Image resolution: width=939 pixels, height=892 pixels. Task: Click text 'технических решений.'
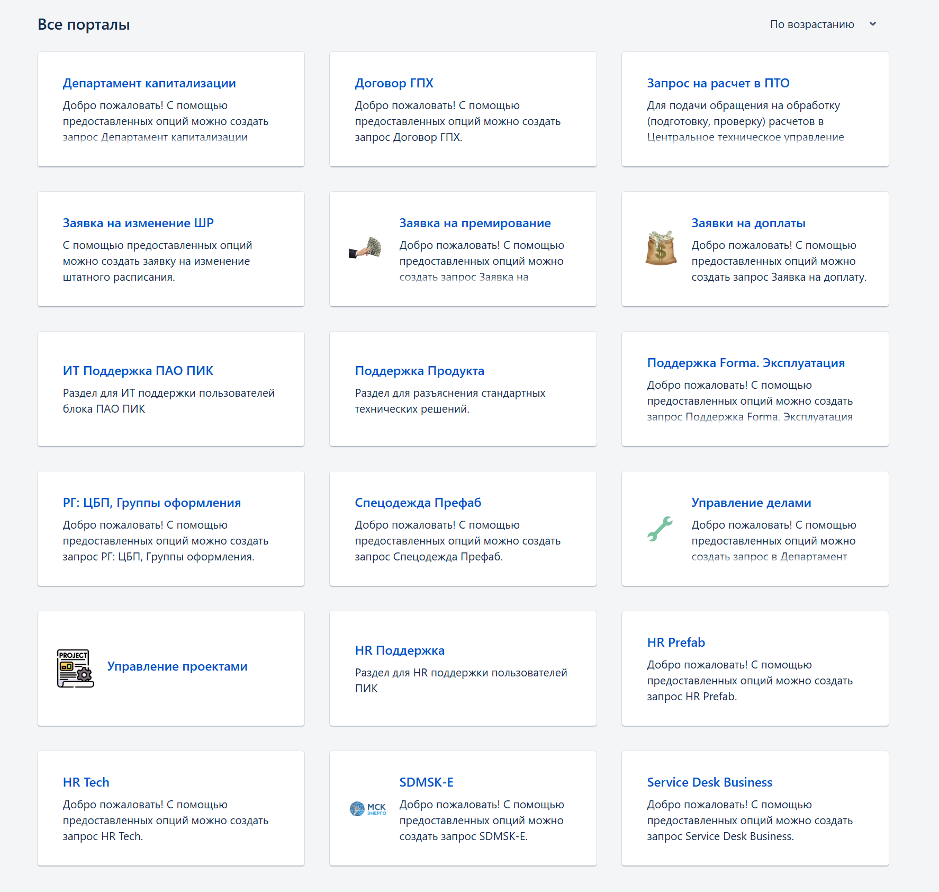(x=412, y=409)
